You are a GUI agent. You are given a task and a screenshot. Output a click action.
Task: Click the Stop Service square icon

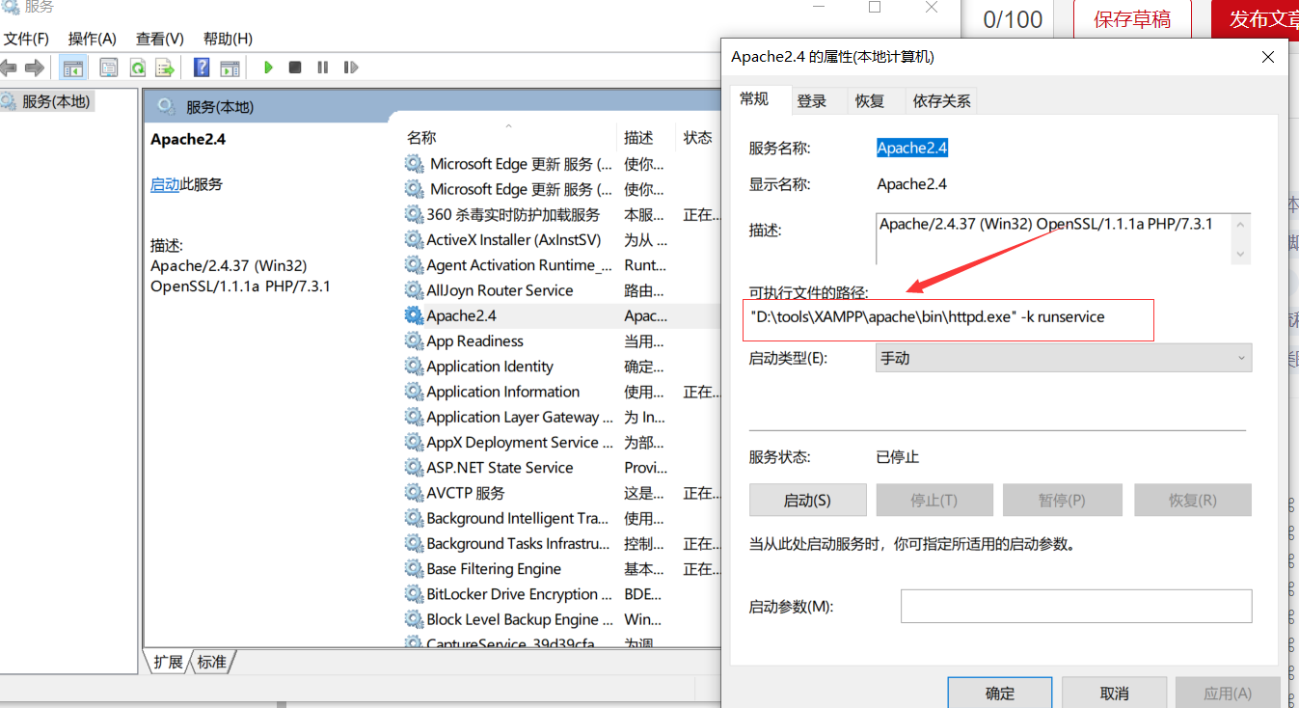pyautogui.click(x=295, y=68)
